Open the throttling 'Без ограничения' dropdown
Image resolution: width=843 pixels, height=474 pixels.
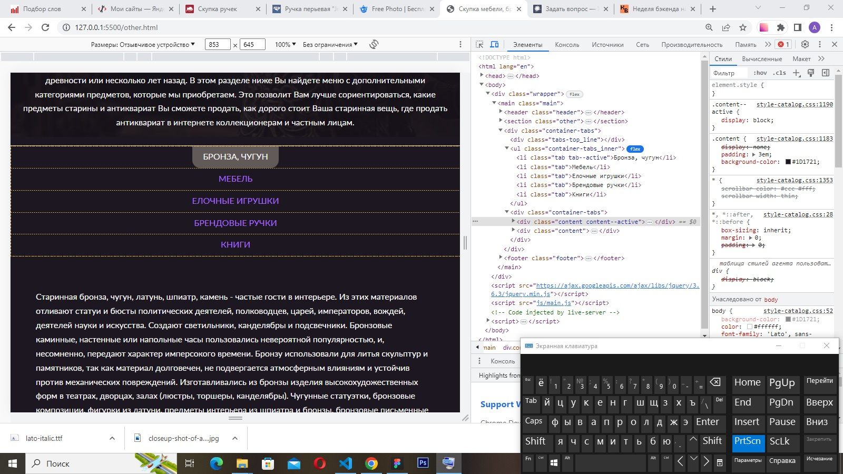click(330, 45)
